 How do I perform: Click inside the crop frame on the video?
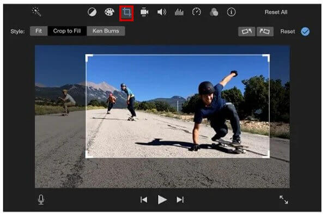pos(178,106)
